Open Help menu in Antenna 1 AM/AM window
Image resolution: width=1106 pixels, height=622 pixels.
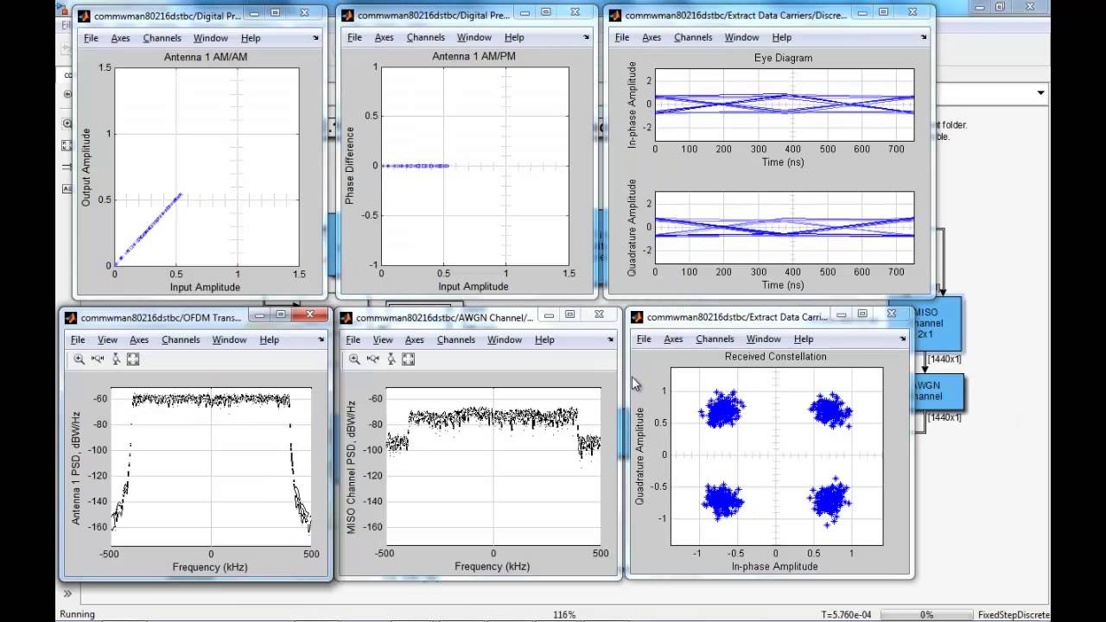pos(251,38)
